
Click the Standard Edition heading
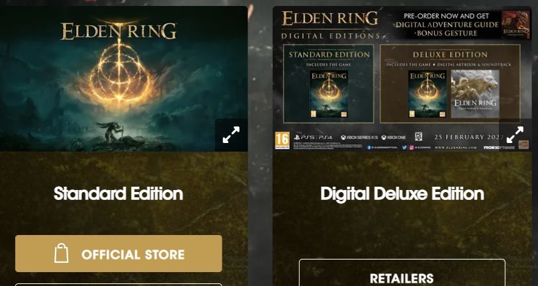tap(118, 193)
